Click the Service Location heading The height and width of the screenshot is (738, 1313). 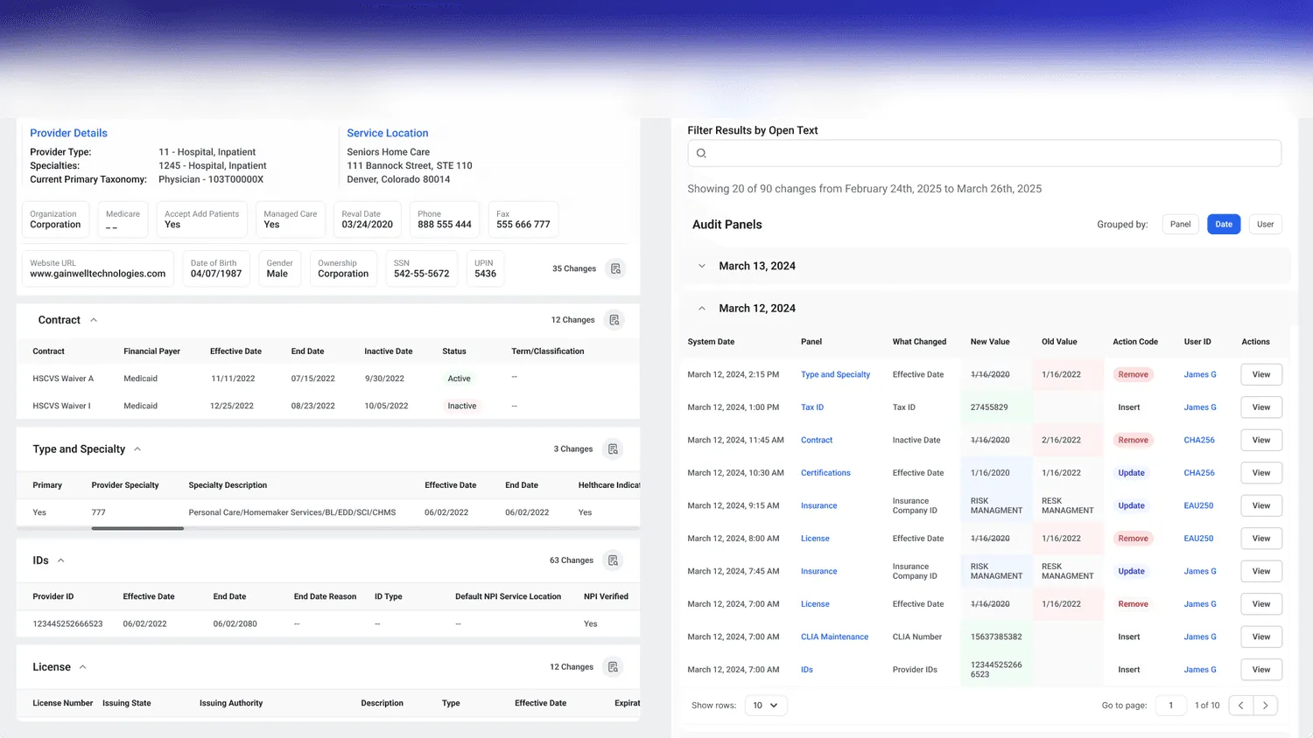tap(387, 133)
